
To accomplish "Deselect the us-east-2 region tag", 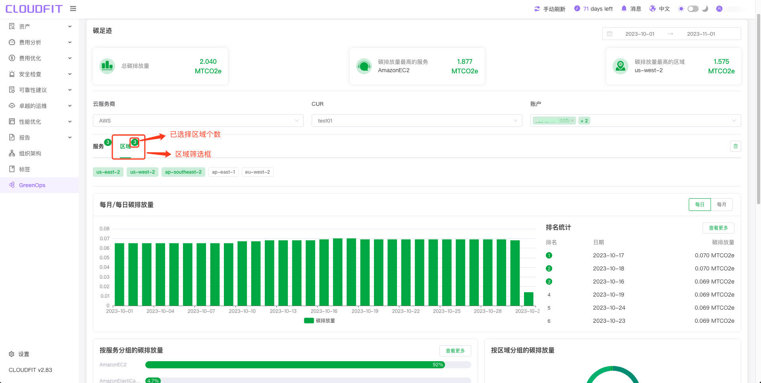I will [108, 172].
